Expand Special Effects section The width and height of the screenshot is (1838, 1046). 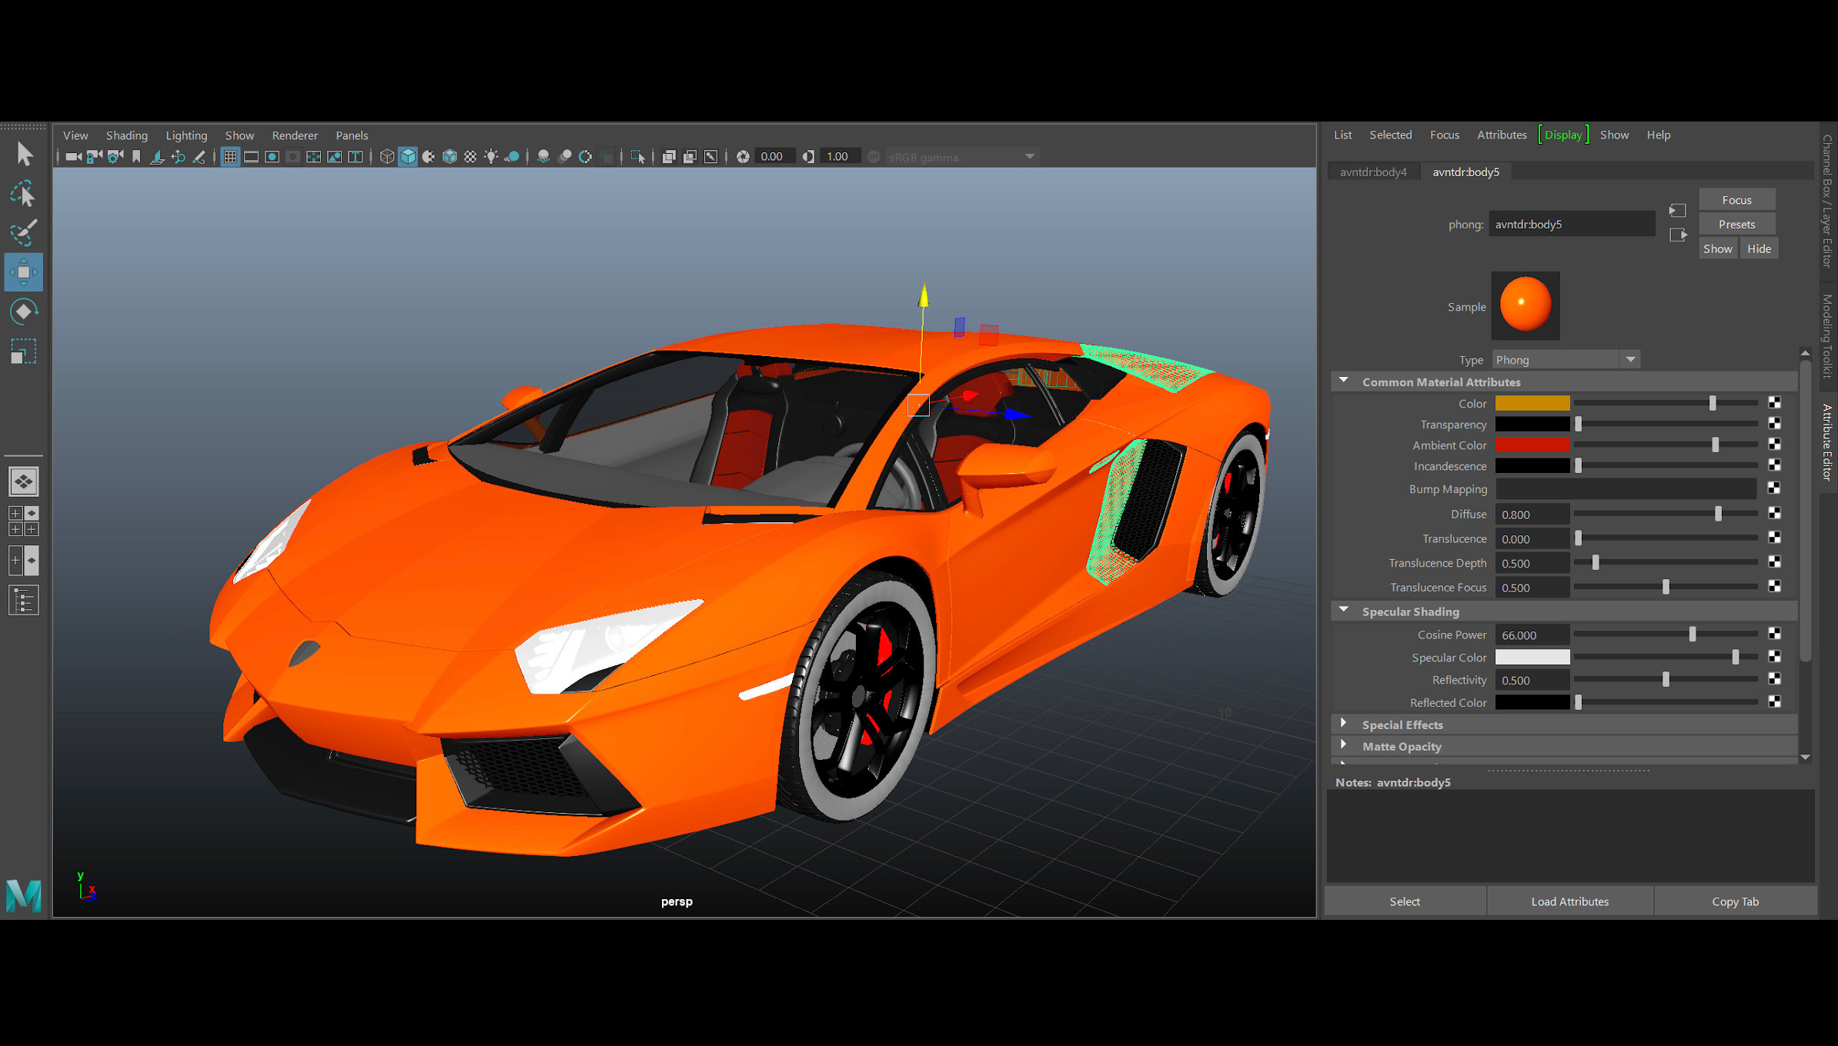tap(1344, 724)
